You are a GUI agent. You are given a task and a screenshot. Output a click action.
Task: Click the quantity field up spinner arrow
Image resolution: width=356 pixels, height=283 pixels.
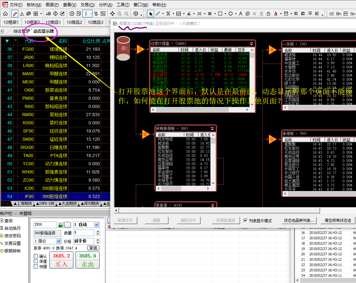(98, 231)
